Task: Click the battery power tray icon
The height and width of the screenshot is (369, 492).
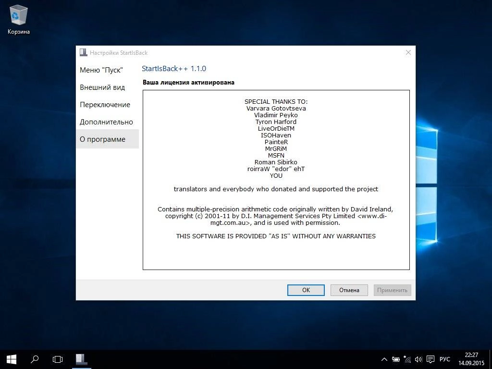Action: [x=396, y=359]
